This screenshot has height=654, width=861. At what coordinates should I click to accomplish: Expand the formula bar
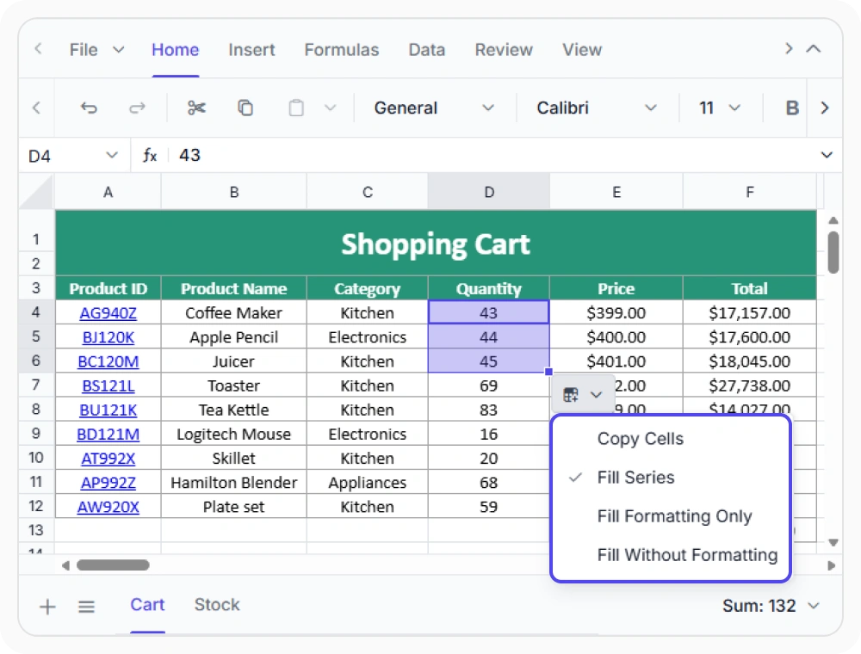tap(827, 155)
